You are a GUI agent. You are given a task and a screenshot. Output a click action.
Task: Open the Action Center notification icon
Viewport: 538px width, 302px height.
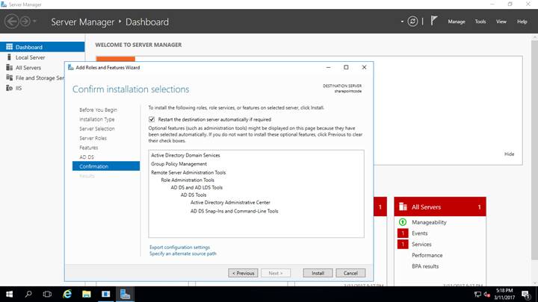(x=526, y=294)
